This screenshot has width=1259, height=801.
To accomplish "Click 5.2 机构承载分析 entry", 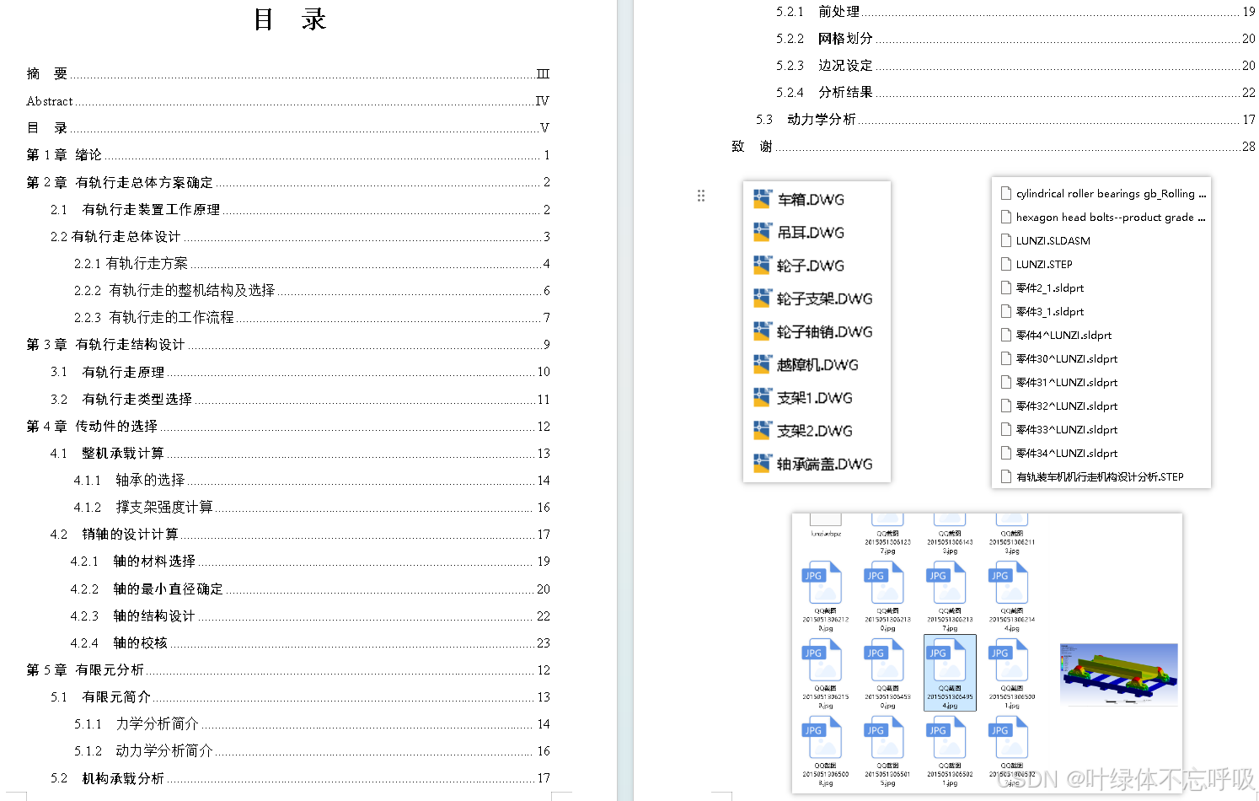I will [x=300, y=777].
